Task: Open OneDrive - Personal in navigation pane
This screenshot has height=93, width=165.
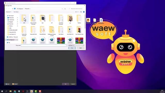Action: pos(12,37)
